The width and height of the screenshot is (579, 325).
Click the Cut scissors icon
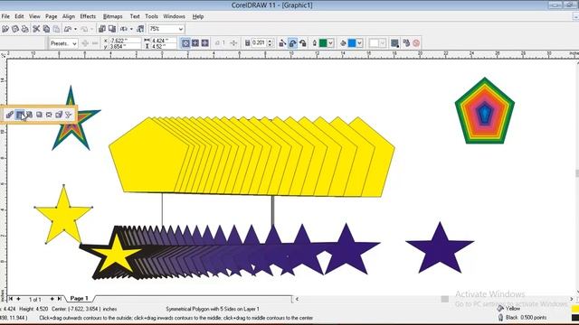point(36,29)
